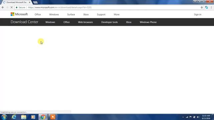This screenshot has height=120, width=214.
Task: Select Windows Phone category
Action: click(148, 22)
